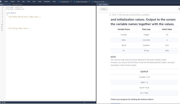This screenshot has width=180, height=104.
Task: Click the Compile & Run button
Action: click(x=64, y=2)
